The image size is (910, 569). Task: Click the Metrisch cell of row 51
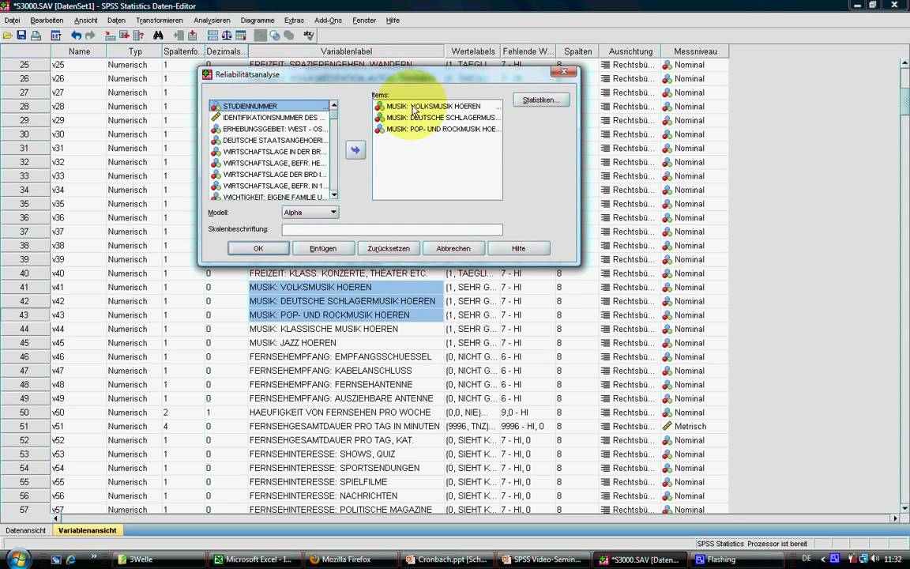pos(694,426)
